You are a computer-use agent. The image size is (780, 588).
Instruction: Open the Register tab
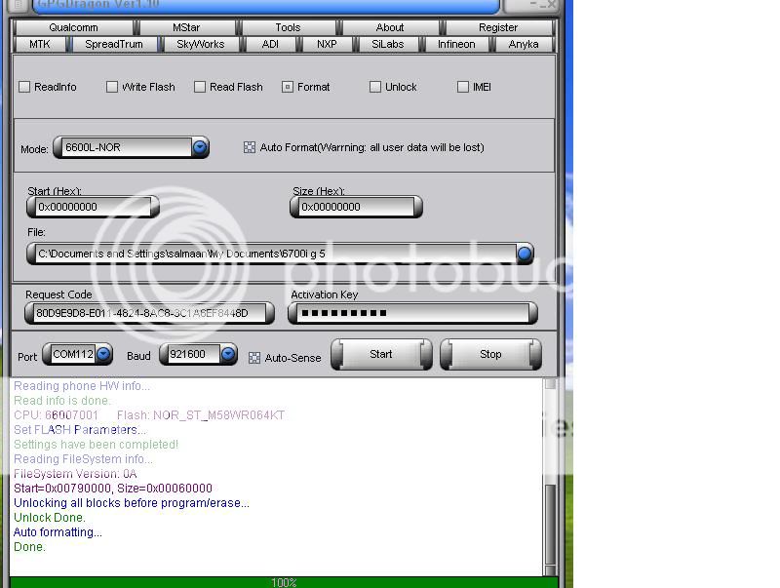tap(498, 27)
